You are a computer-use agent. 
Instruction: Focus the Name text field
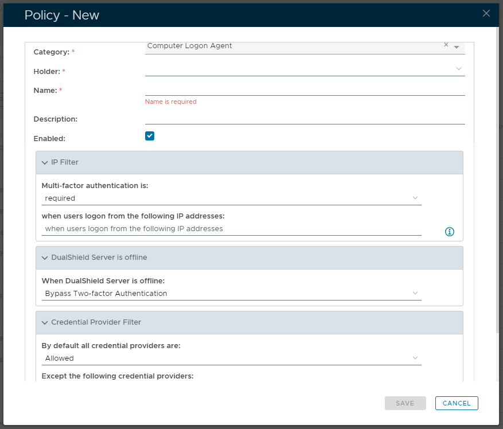click(305, 89)
